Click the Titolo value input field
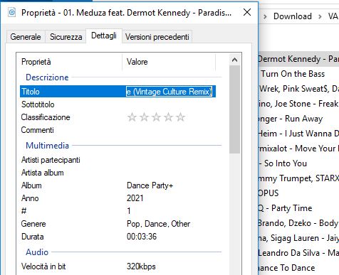 click(169, 92)
